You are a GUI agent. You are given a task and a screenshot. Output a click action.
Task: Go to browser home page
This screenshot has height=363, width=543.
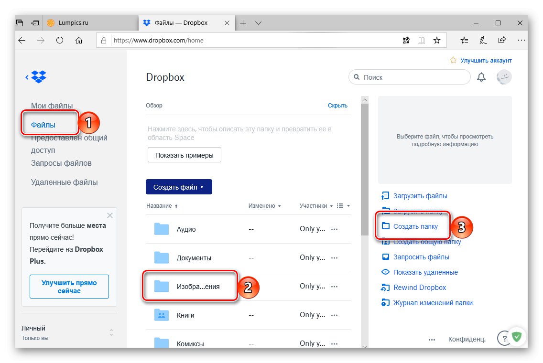79,41
